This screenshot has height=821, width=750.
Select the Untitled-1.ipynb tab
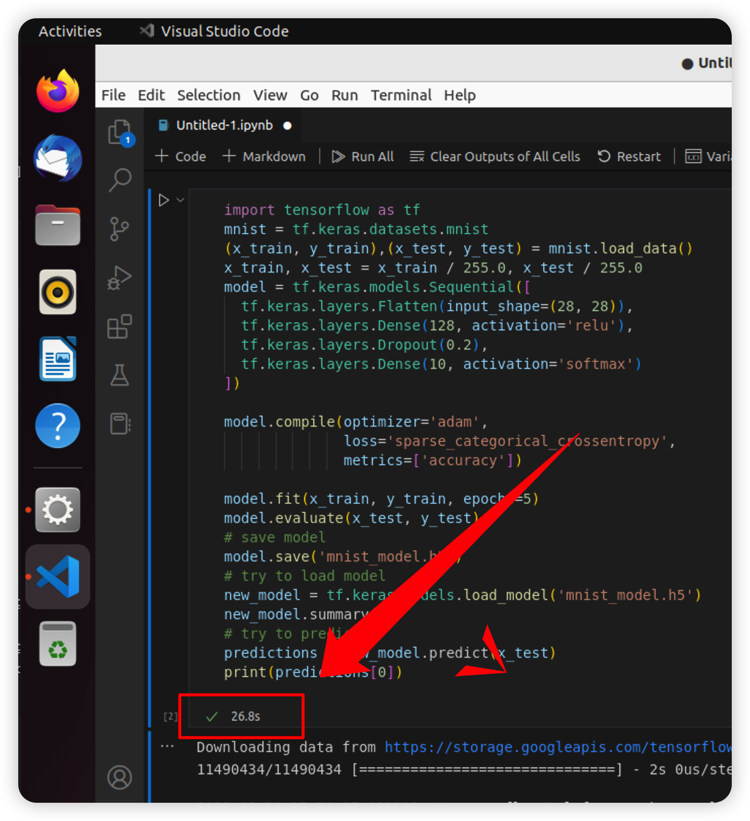224,125
